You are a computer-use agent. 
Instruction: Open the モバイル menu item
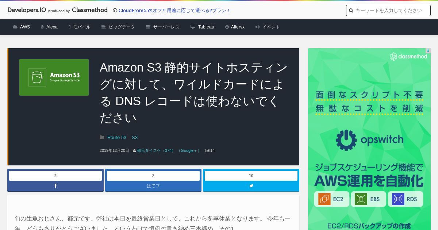tap(82, 27)
